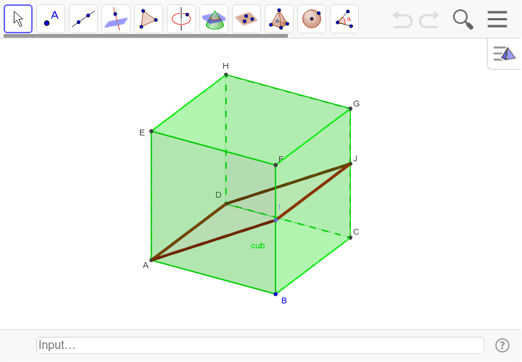Select point J on edge CG
The image size is (522, 362).
(350, 164)
